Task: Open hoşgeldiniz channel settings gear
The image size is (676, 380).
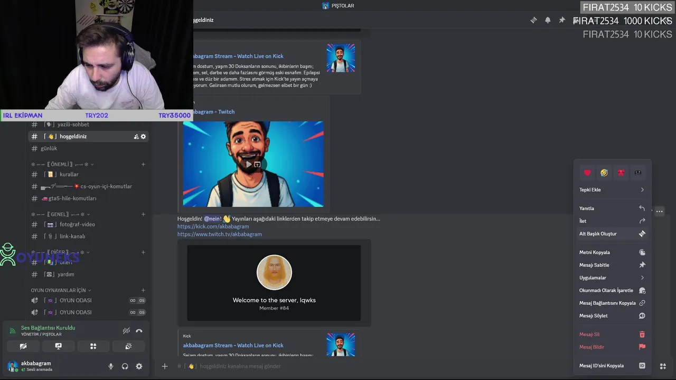Action: [143, 137]
